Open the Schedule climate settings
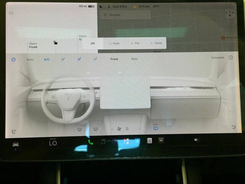Viewport: 245px width, 184px height. (218, 58)
